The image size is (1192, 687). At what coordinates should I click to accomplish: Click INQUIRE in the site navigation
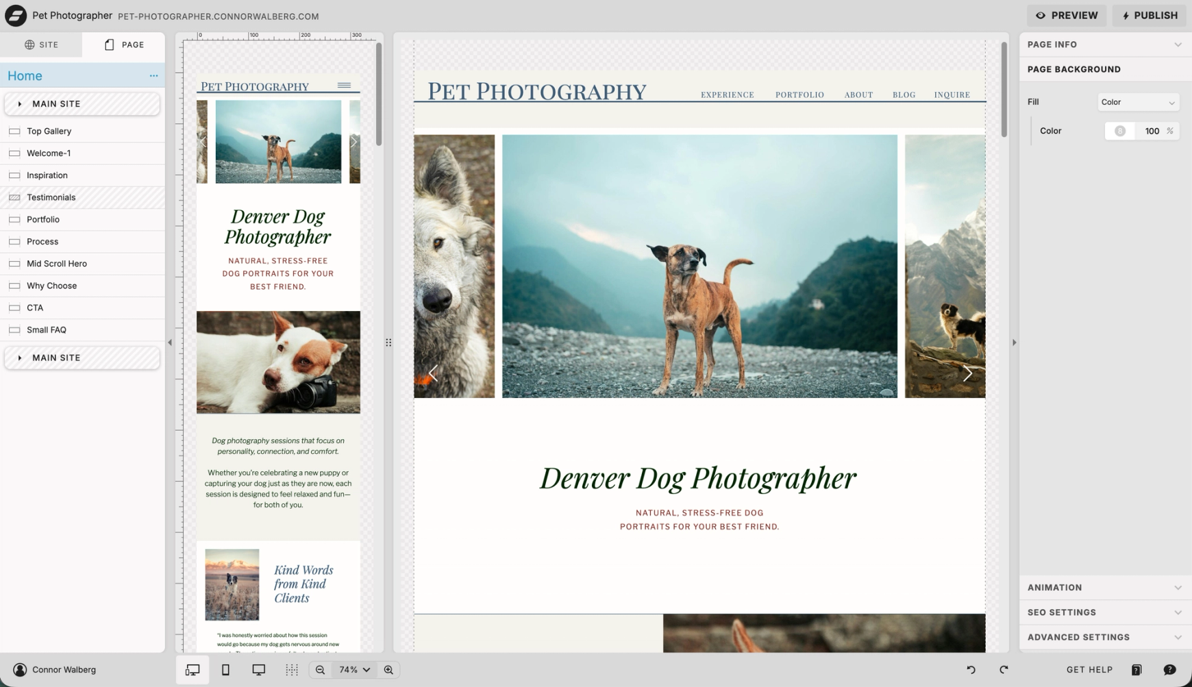[952, 95]
